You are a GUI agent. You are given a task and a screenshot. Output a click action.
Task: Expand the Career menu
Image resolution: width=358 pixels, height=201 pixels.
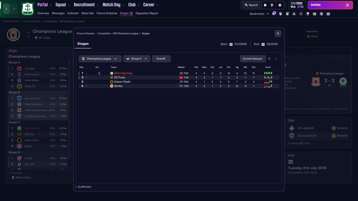pyautogui.click(x=151, y=5)
